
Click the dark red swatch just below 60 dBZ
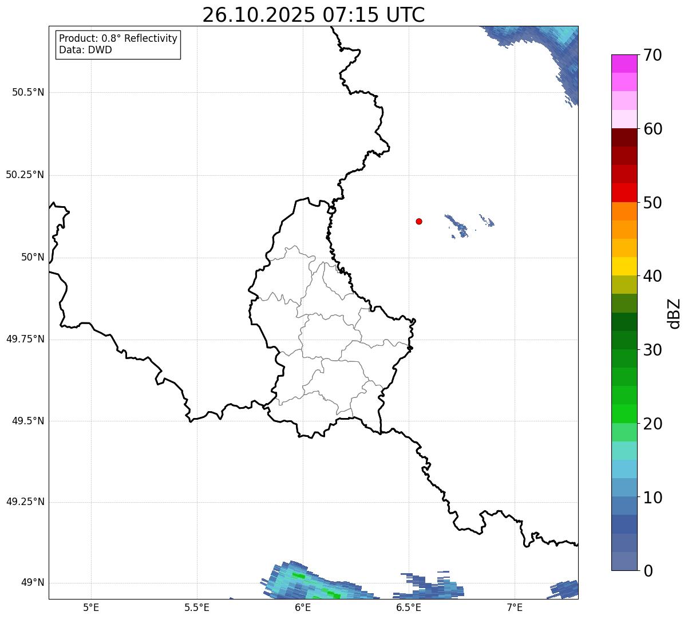click(624, 137)
